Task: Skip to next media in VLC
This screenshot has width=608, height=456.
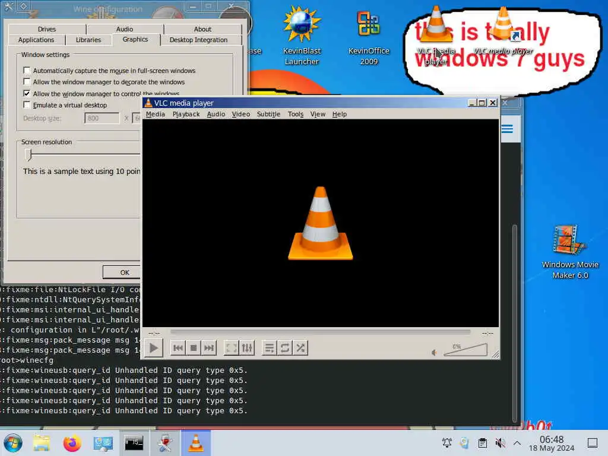Action: [x=209, y=348]
